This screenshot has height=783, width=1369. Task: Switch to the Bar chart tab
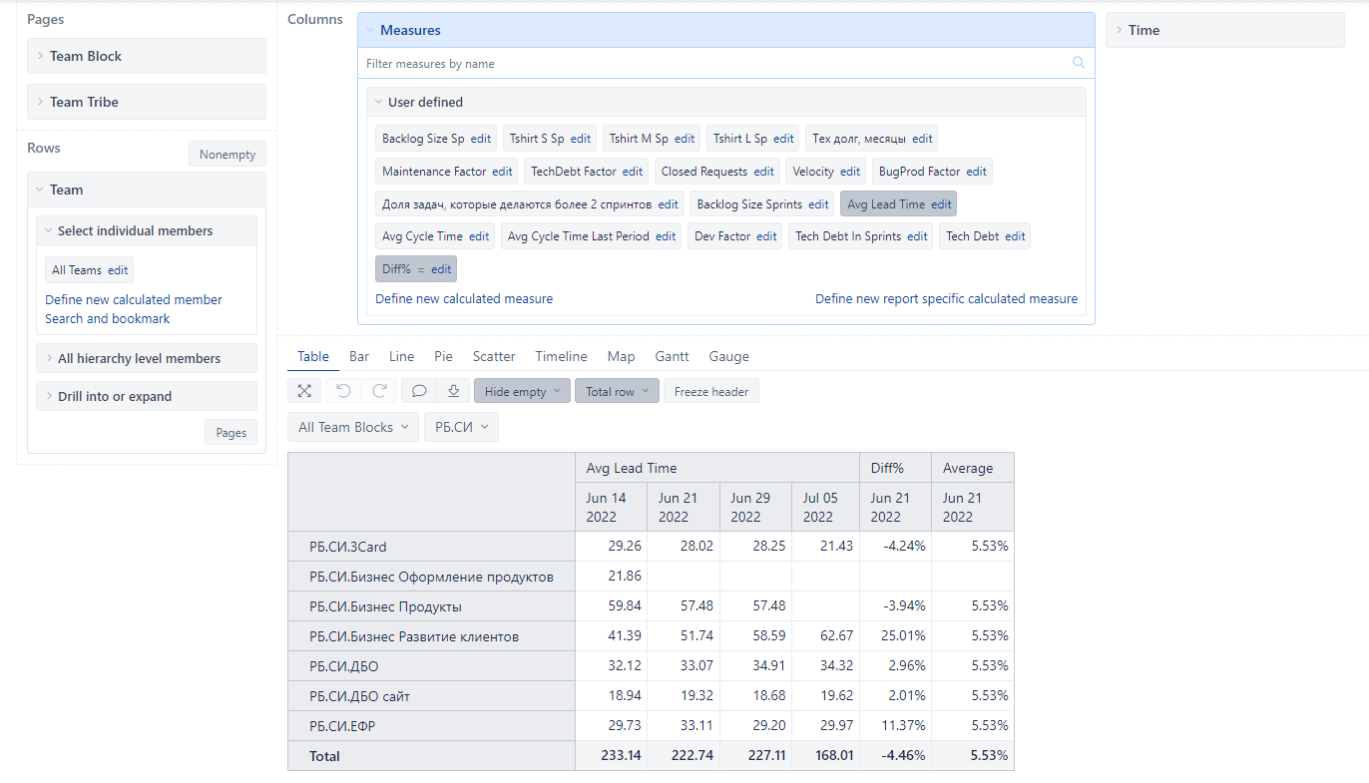tap(358, 356)
